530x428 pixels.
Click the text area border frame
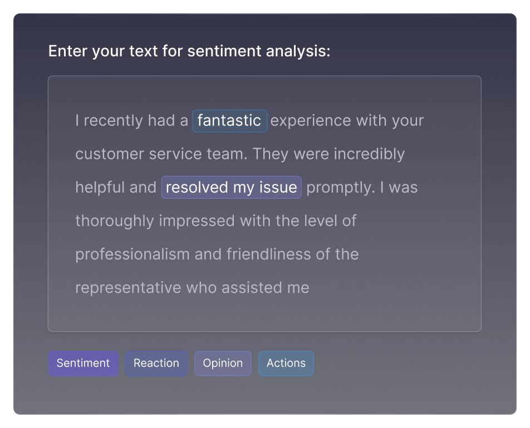point(264,76)
